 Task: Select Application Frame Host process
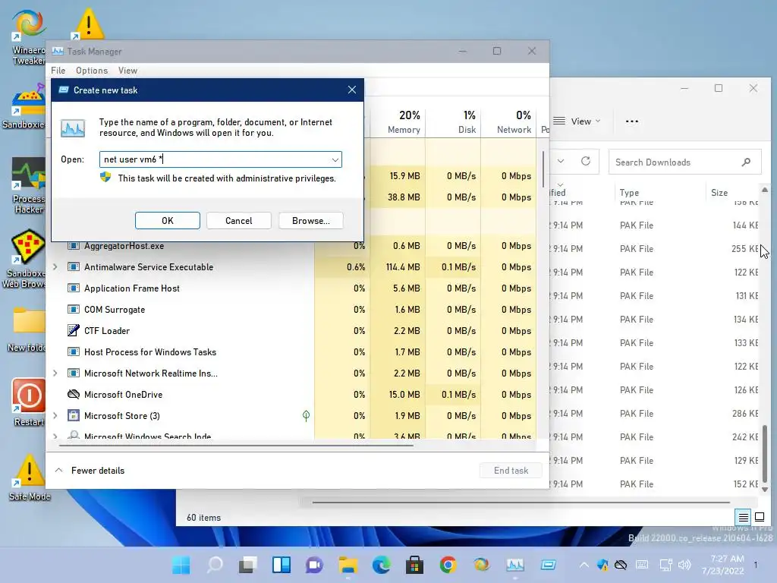(132, 288)
